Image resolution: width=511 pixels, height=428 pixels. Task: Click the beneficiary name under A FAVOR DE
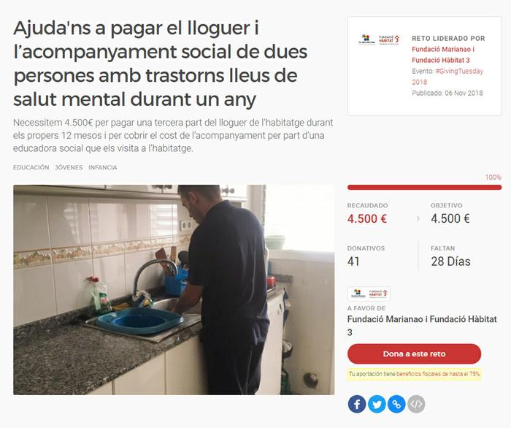click(422, 326)
